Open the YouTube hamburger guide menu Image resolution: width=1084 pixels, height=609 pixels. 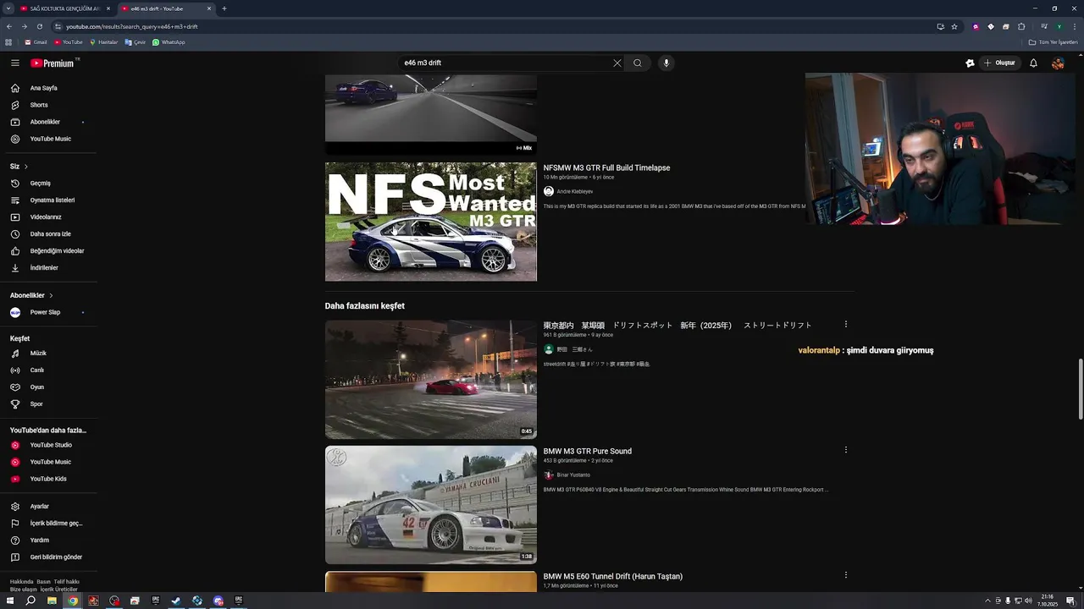point(15,63)
